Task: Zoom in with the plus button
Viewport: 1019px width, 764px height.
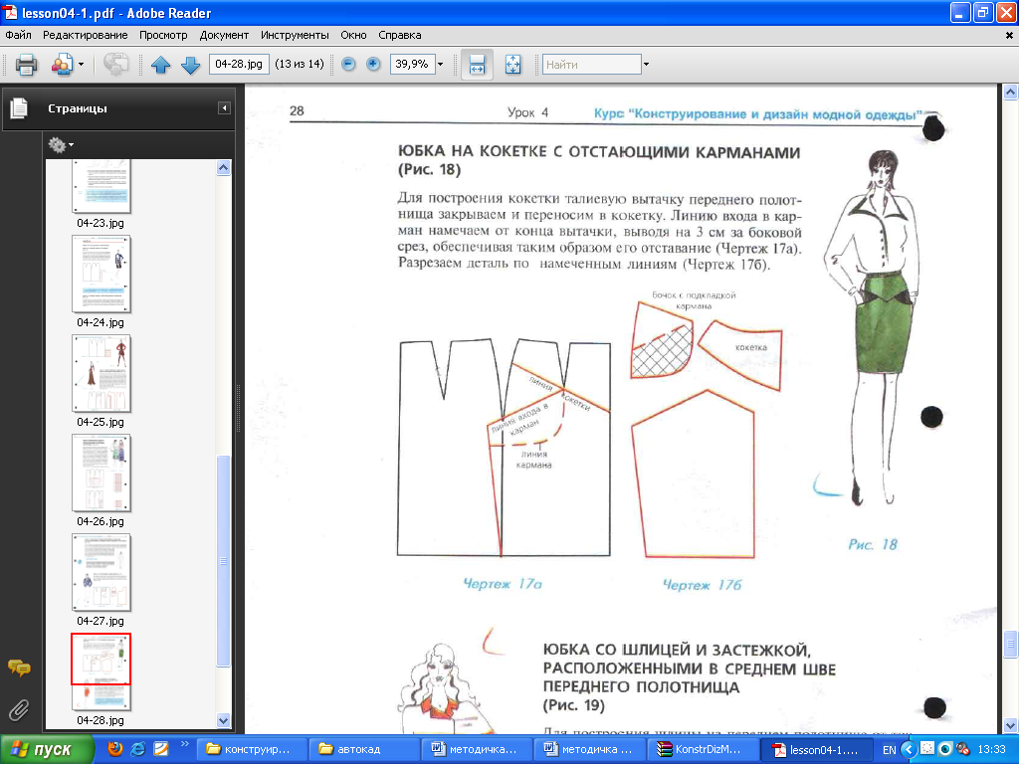Action: pos(373,64)
